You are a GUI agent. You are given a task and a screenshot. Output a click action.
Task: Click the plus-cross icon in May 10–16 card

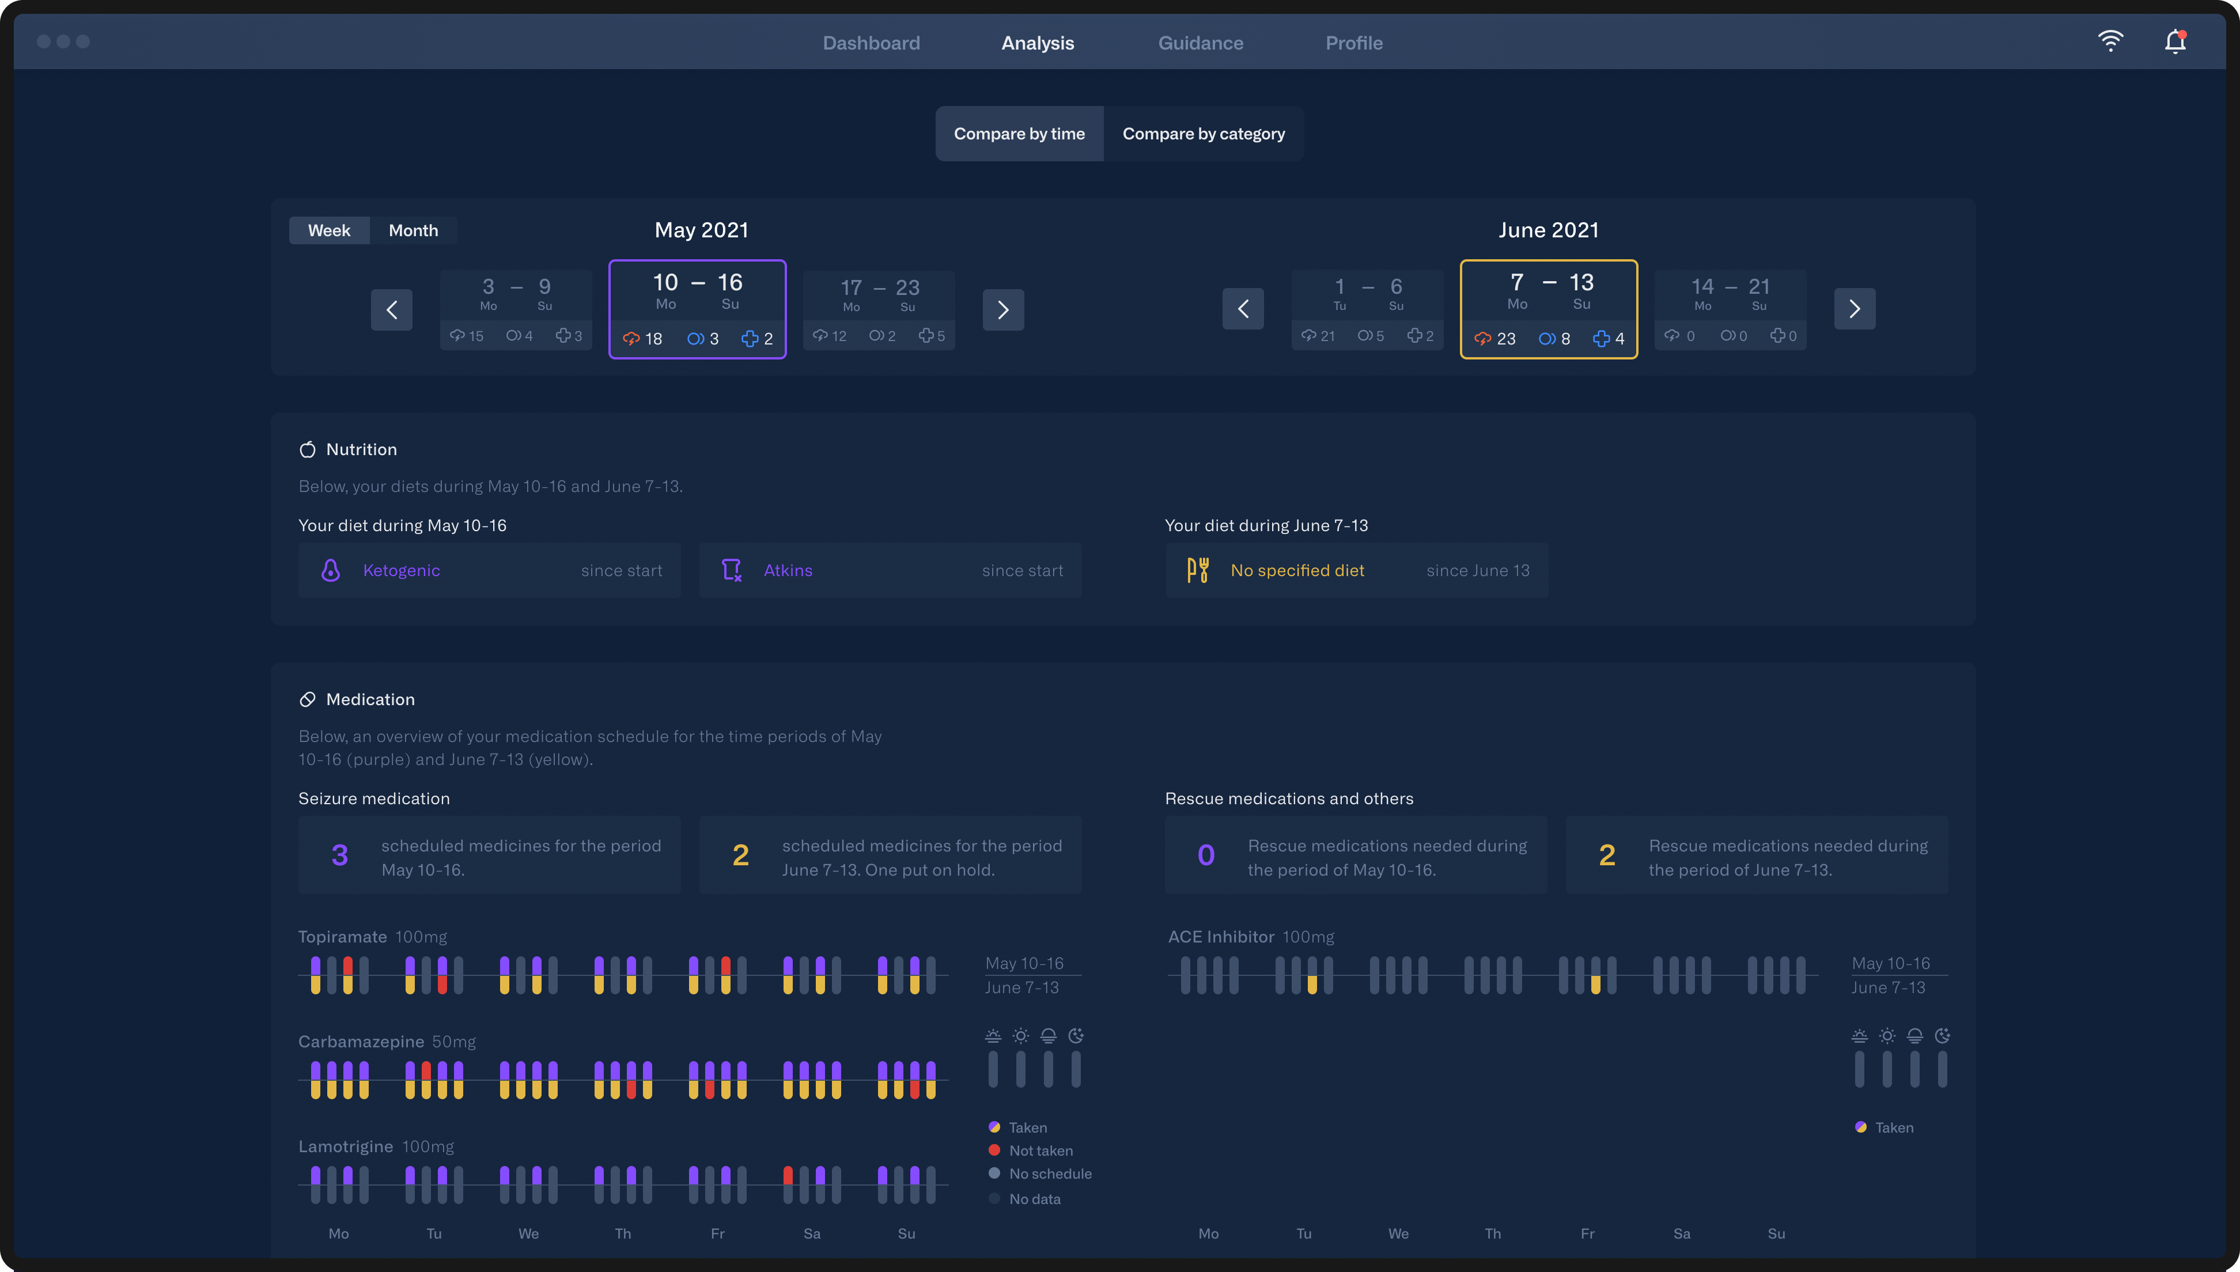[750, 339]
